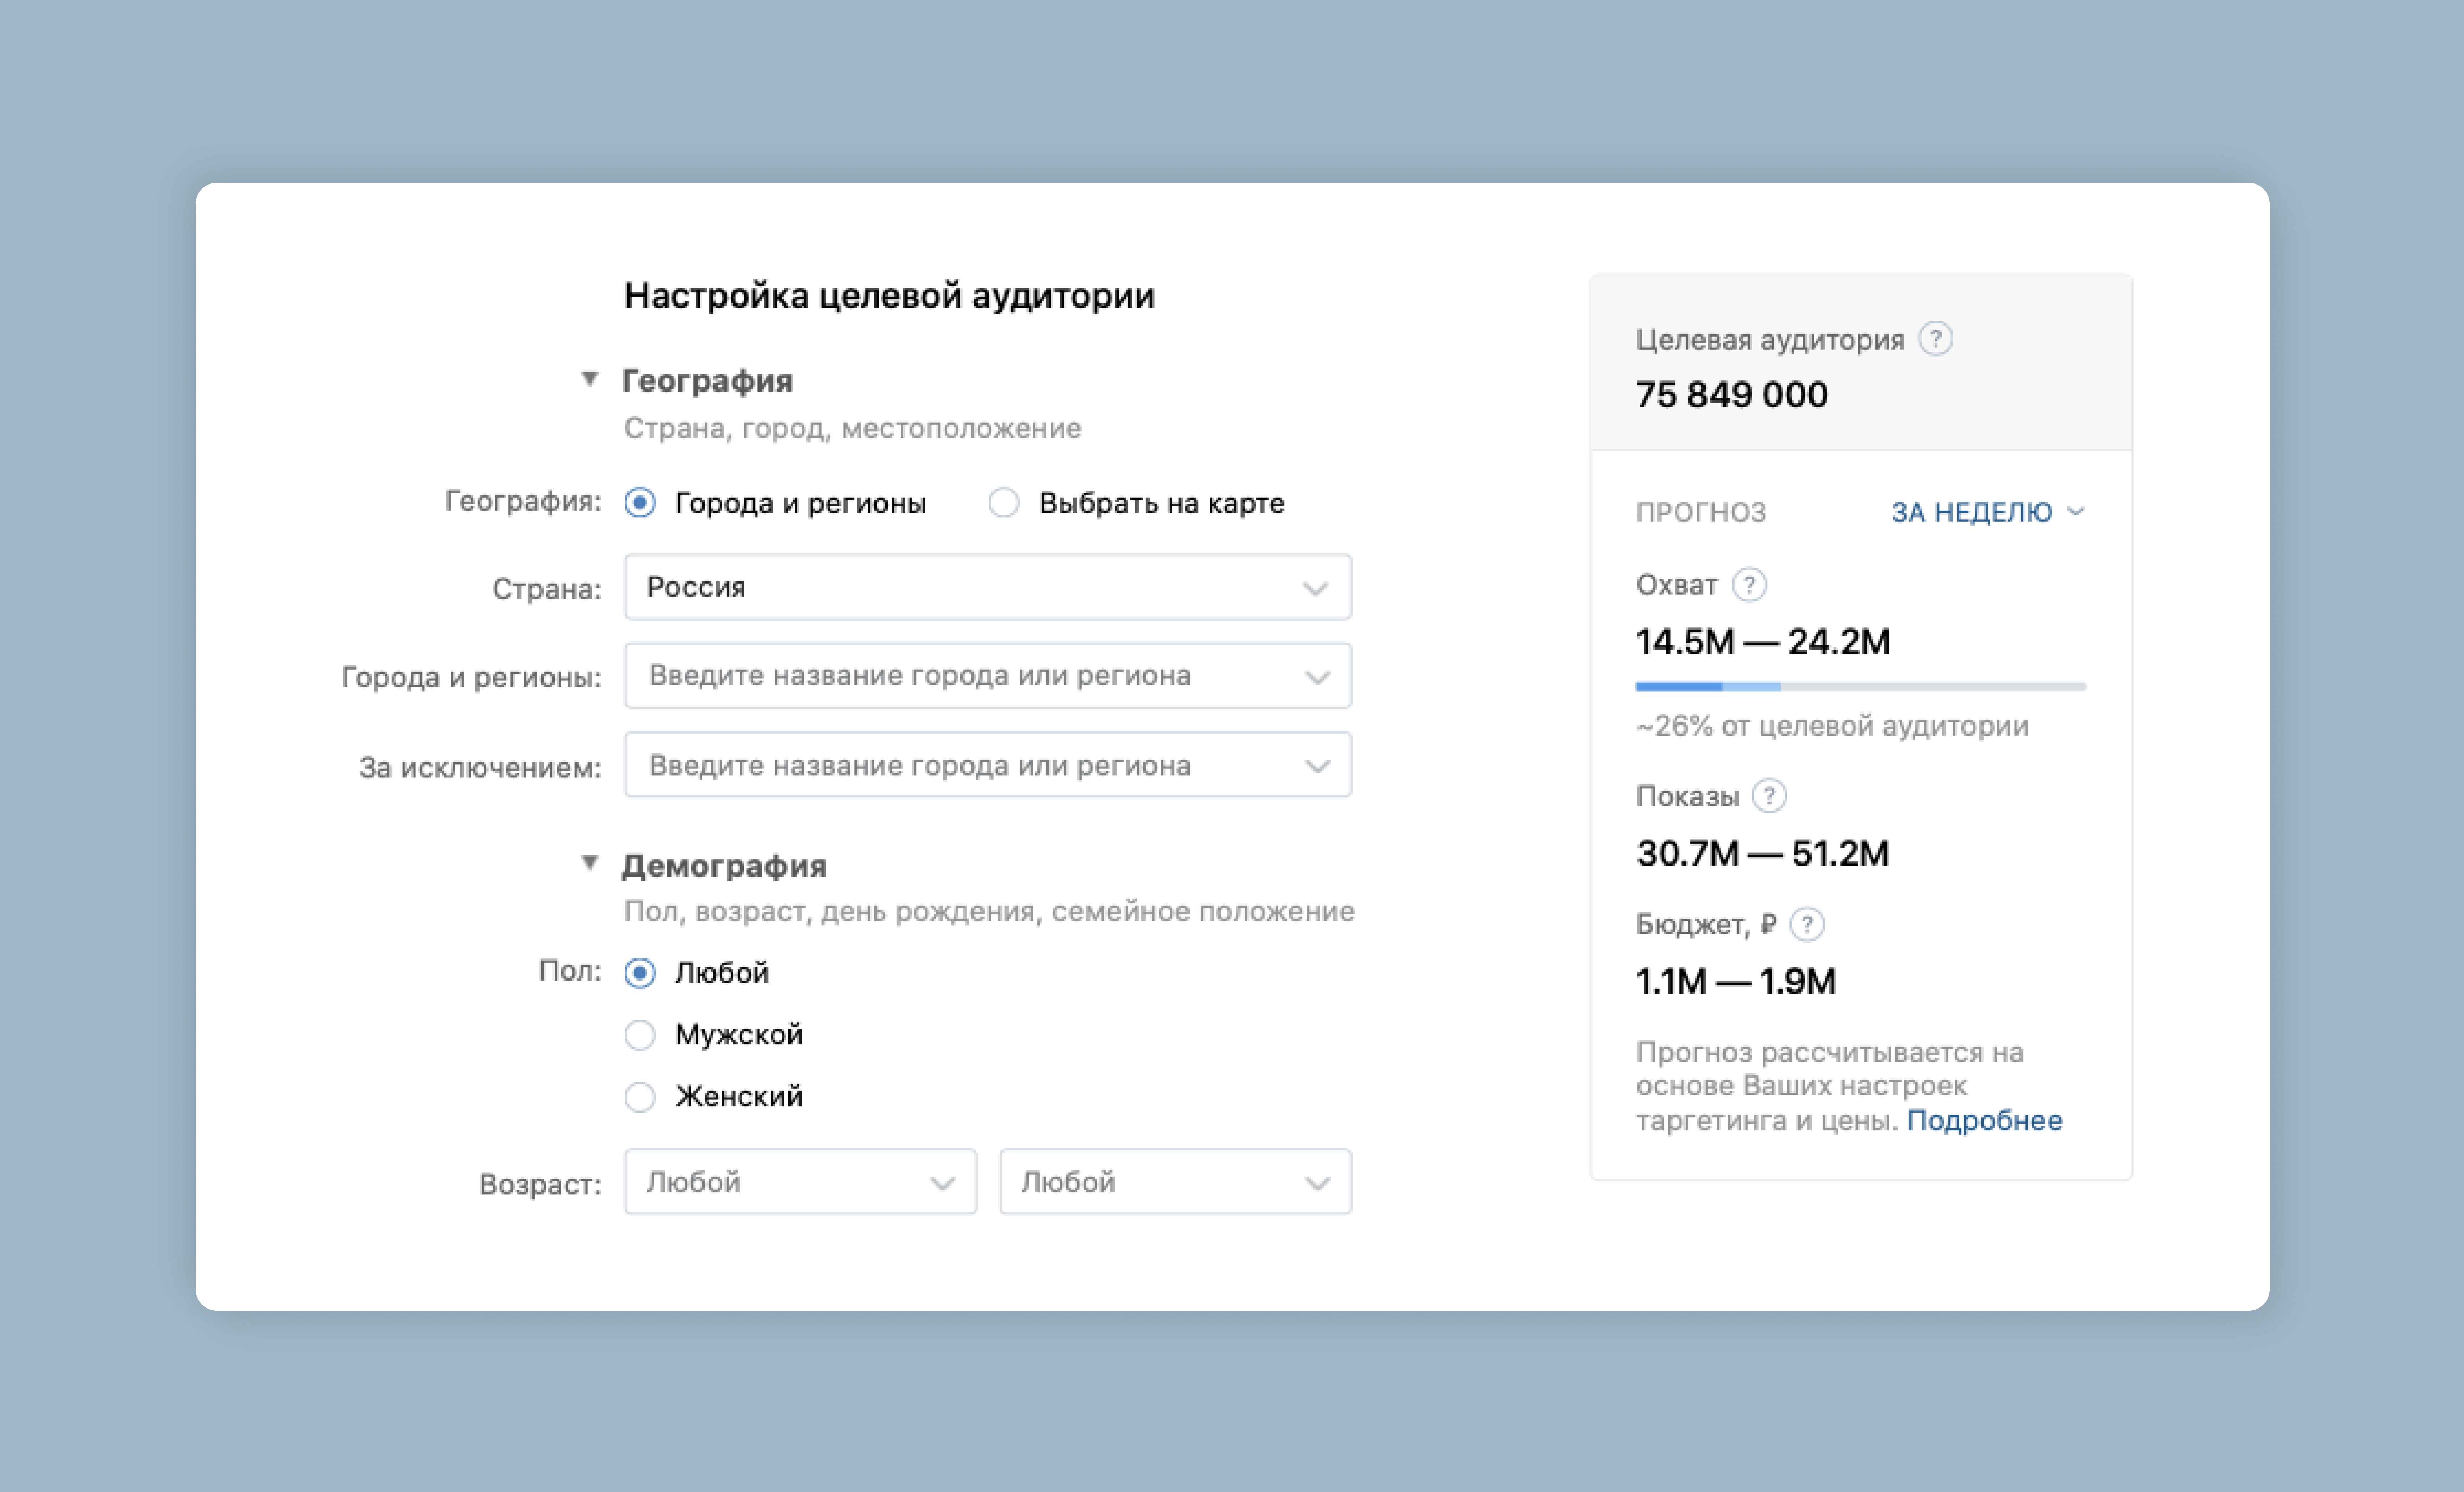This screenshot has height=1492, width=2464.
Task: Click the Города и регионы input field
Action: pyautogui.click(x=988, y=676)
